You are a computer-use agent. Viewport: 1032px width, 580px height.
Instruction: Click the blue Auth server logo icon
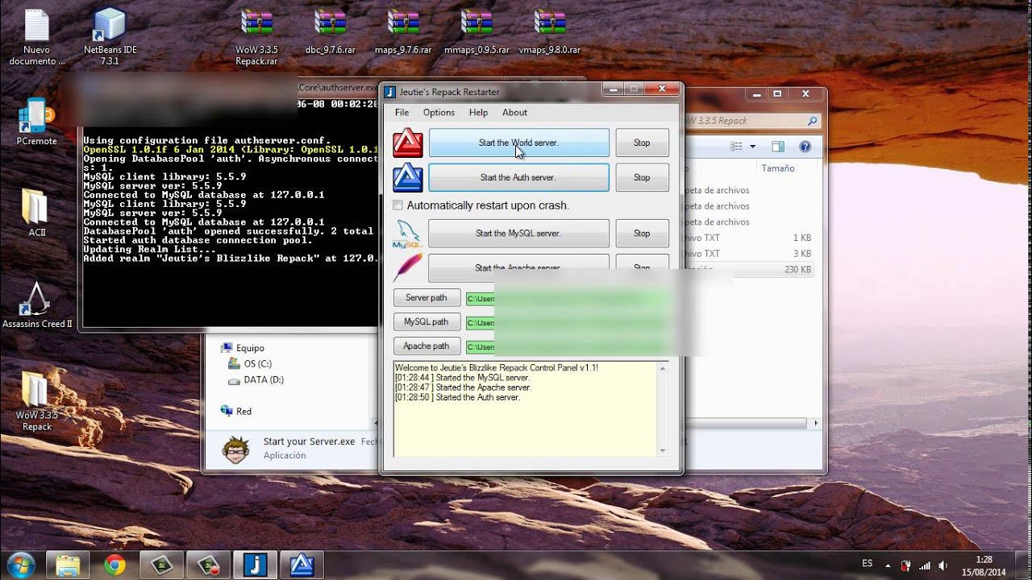[x=408, y=177]
